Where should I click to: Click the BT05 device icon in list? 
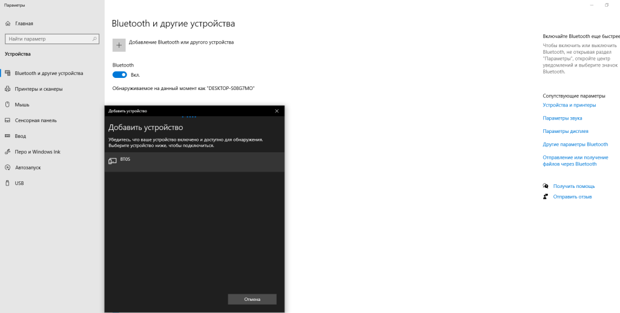[112, 161]
